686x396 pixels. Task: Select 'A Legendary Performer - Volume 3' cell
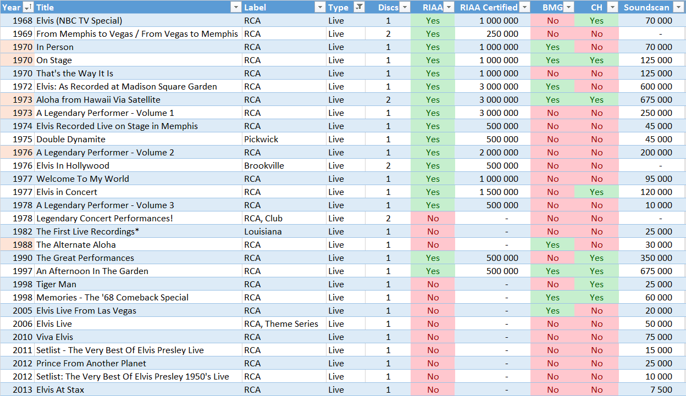click(x=138, y=205)
